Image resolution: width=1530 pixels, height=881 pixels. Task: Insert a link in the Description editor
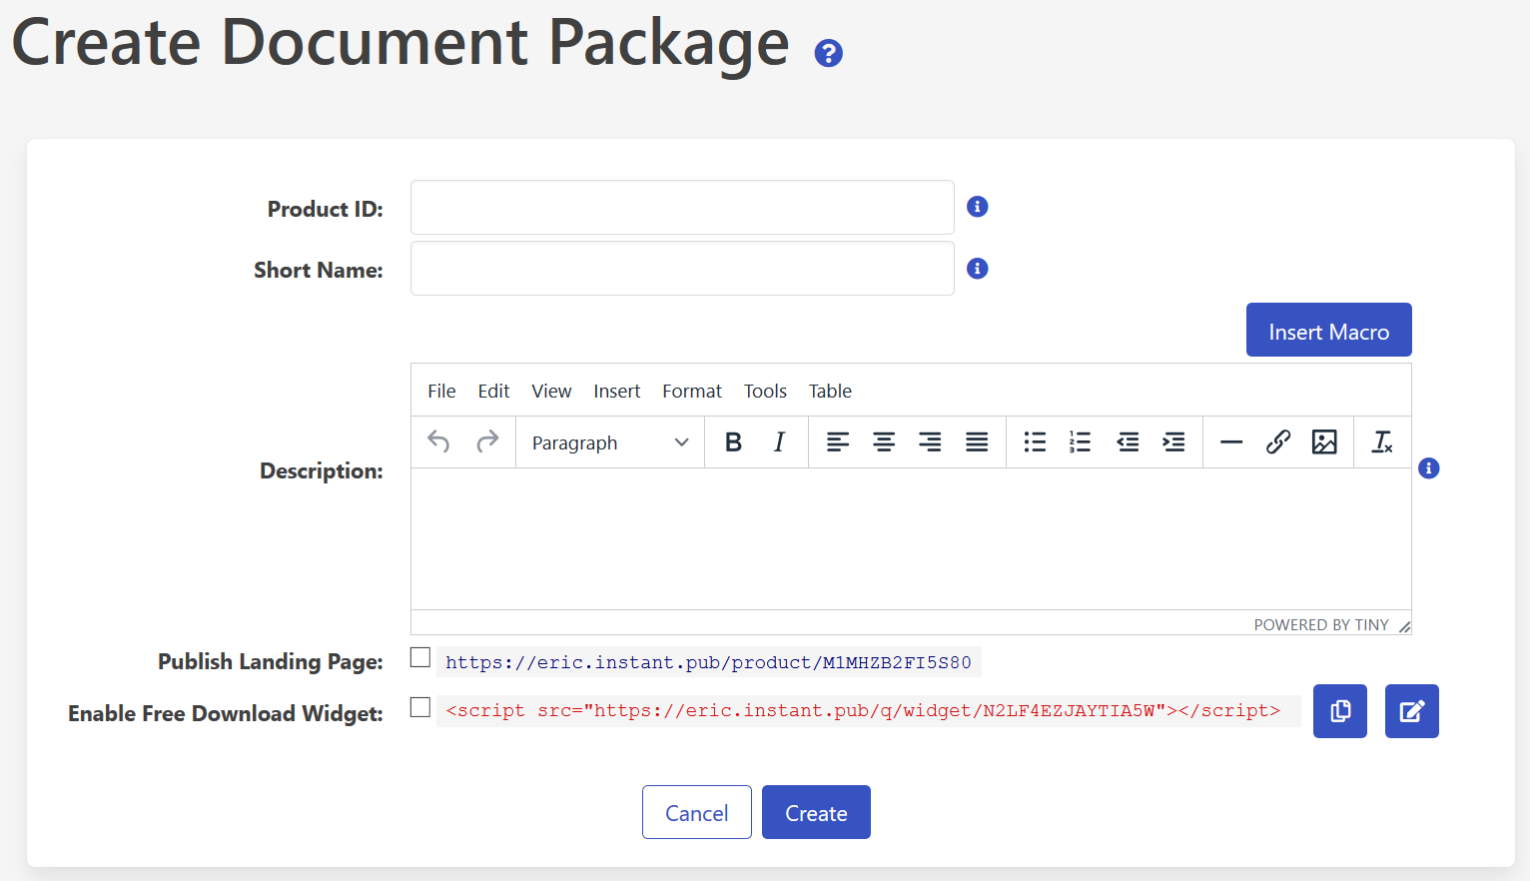coord(1278,441)
